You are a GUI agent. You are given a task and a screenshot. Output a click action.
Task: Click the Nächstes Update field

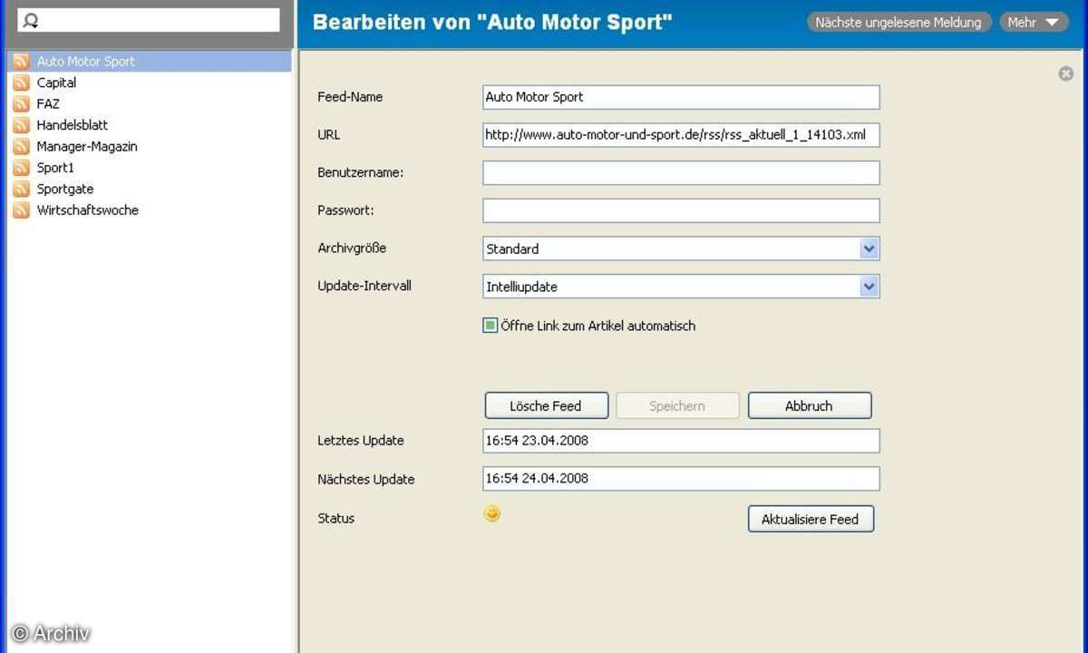[x=681, y=479]
